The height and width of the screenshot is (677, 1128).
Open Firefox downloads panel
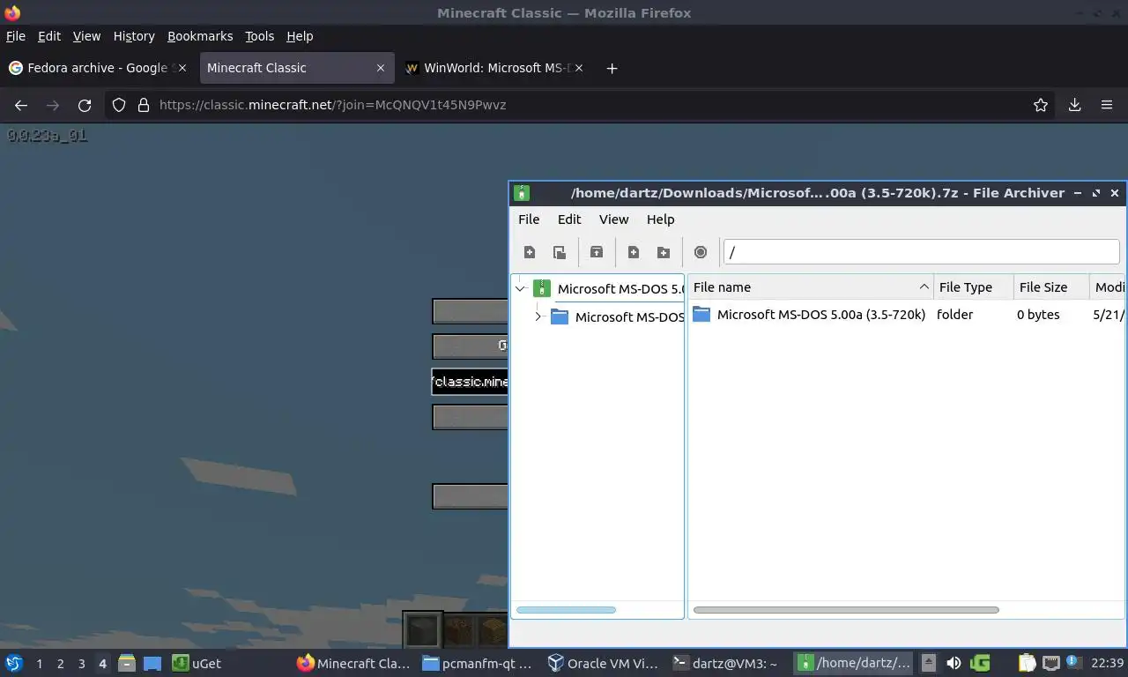(x=1075, y=105)
